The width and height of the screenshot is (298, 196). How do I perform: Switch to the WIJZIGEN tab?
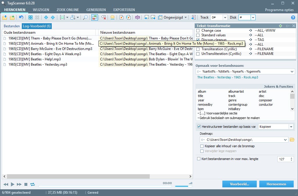[x=41, y=10]
